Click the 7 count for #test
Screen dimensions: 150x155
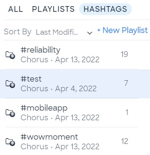coord(126,83)
